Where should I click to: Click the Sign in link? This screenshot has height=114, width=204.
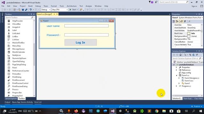click(194, 6)
